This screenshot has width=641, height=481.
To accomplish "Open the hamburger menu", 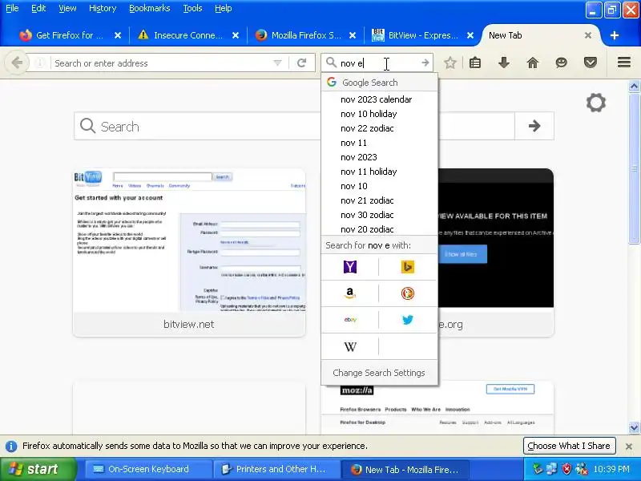I will (x=624, y=63).
